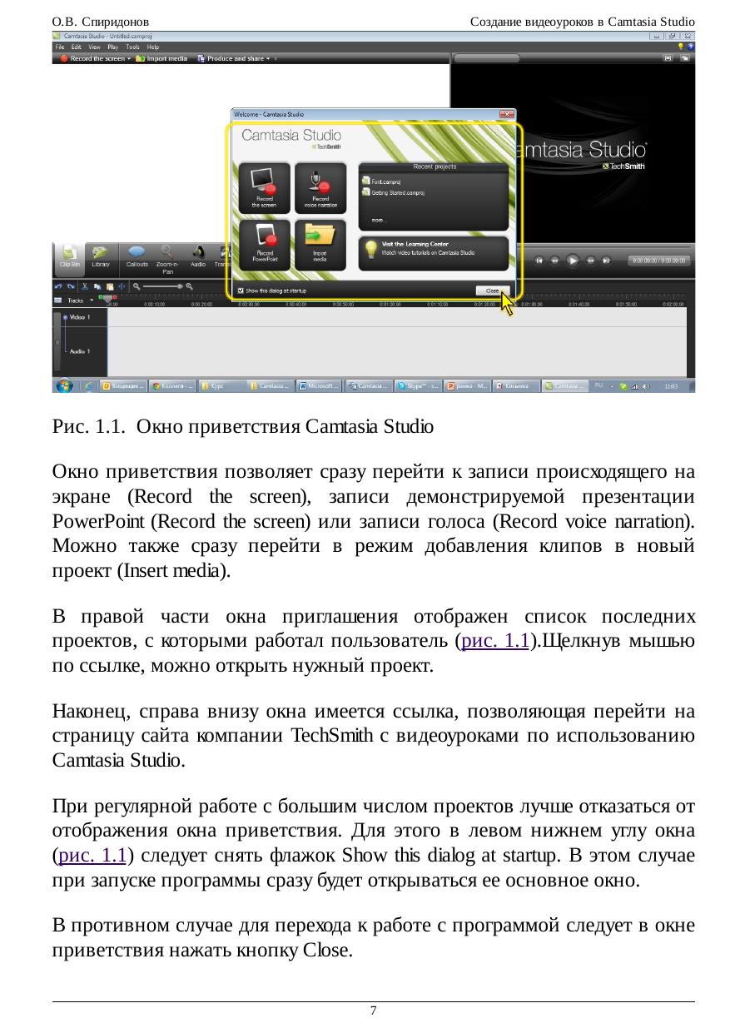Click the timeline zoom-out magnifier

click(137, 286)
